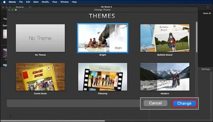
Task: Open the Apple menu
Action: 4,2
